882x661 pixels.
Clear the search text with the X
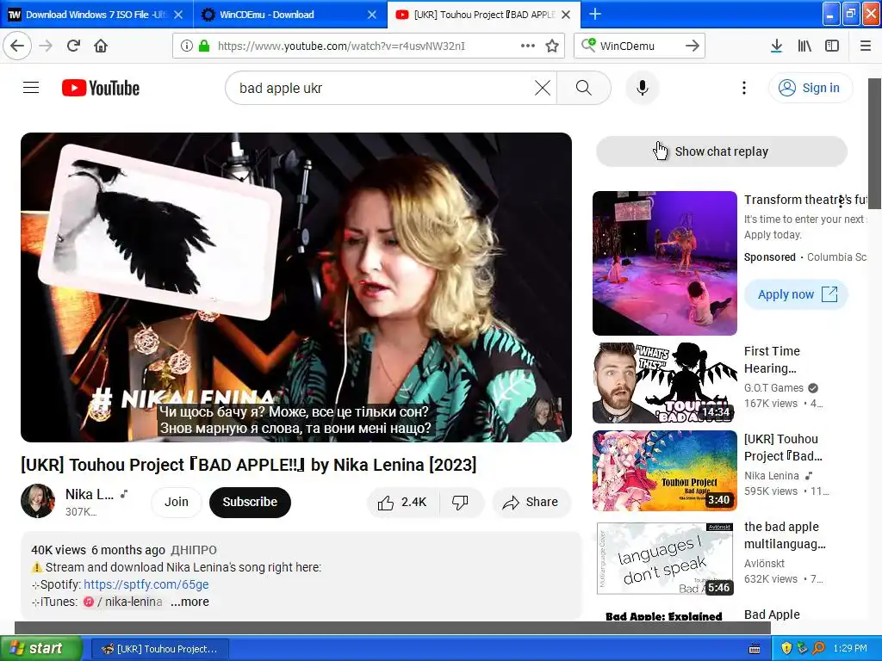tap(543, 88)
